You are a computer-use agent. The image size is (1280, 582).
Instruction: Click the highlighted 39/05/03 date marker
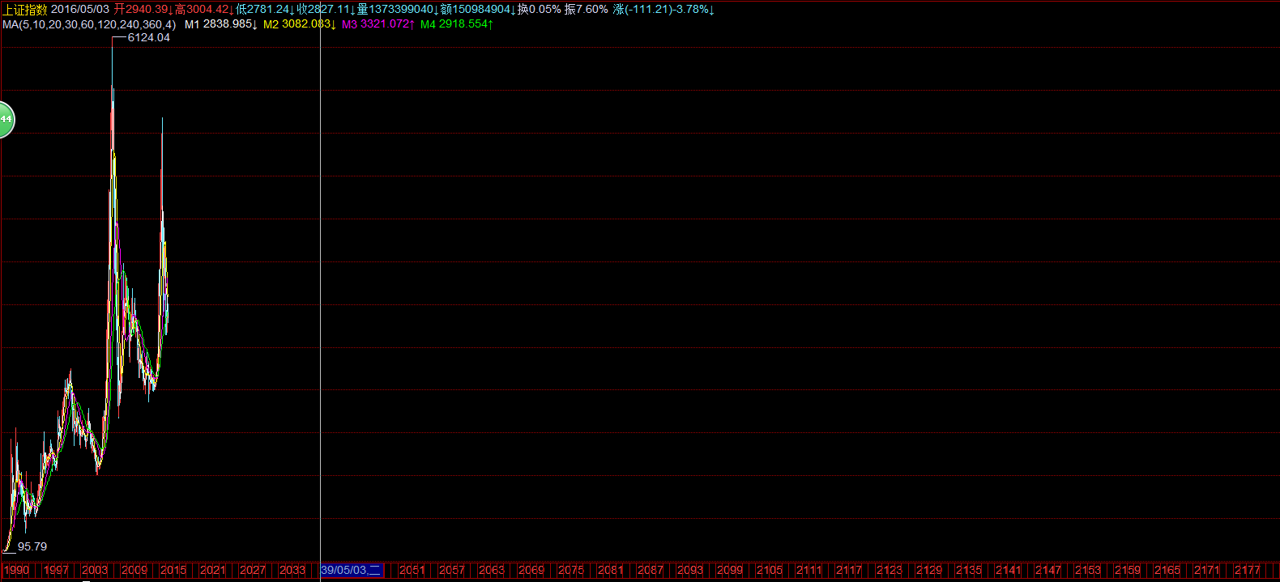350,570
